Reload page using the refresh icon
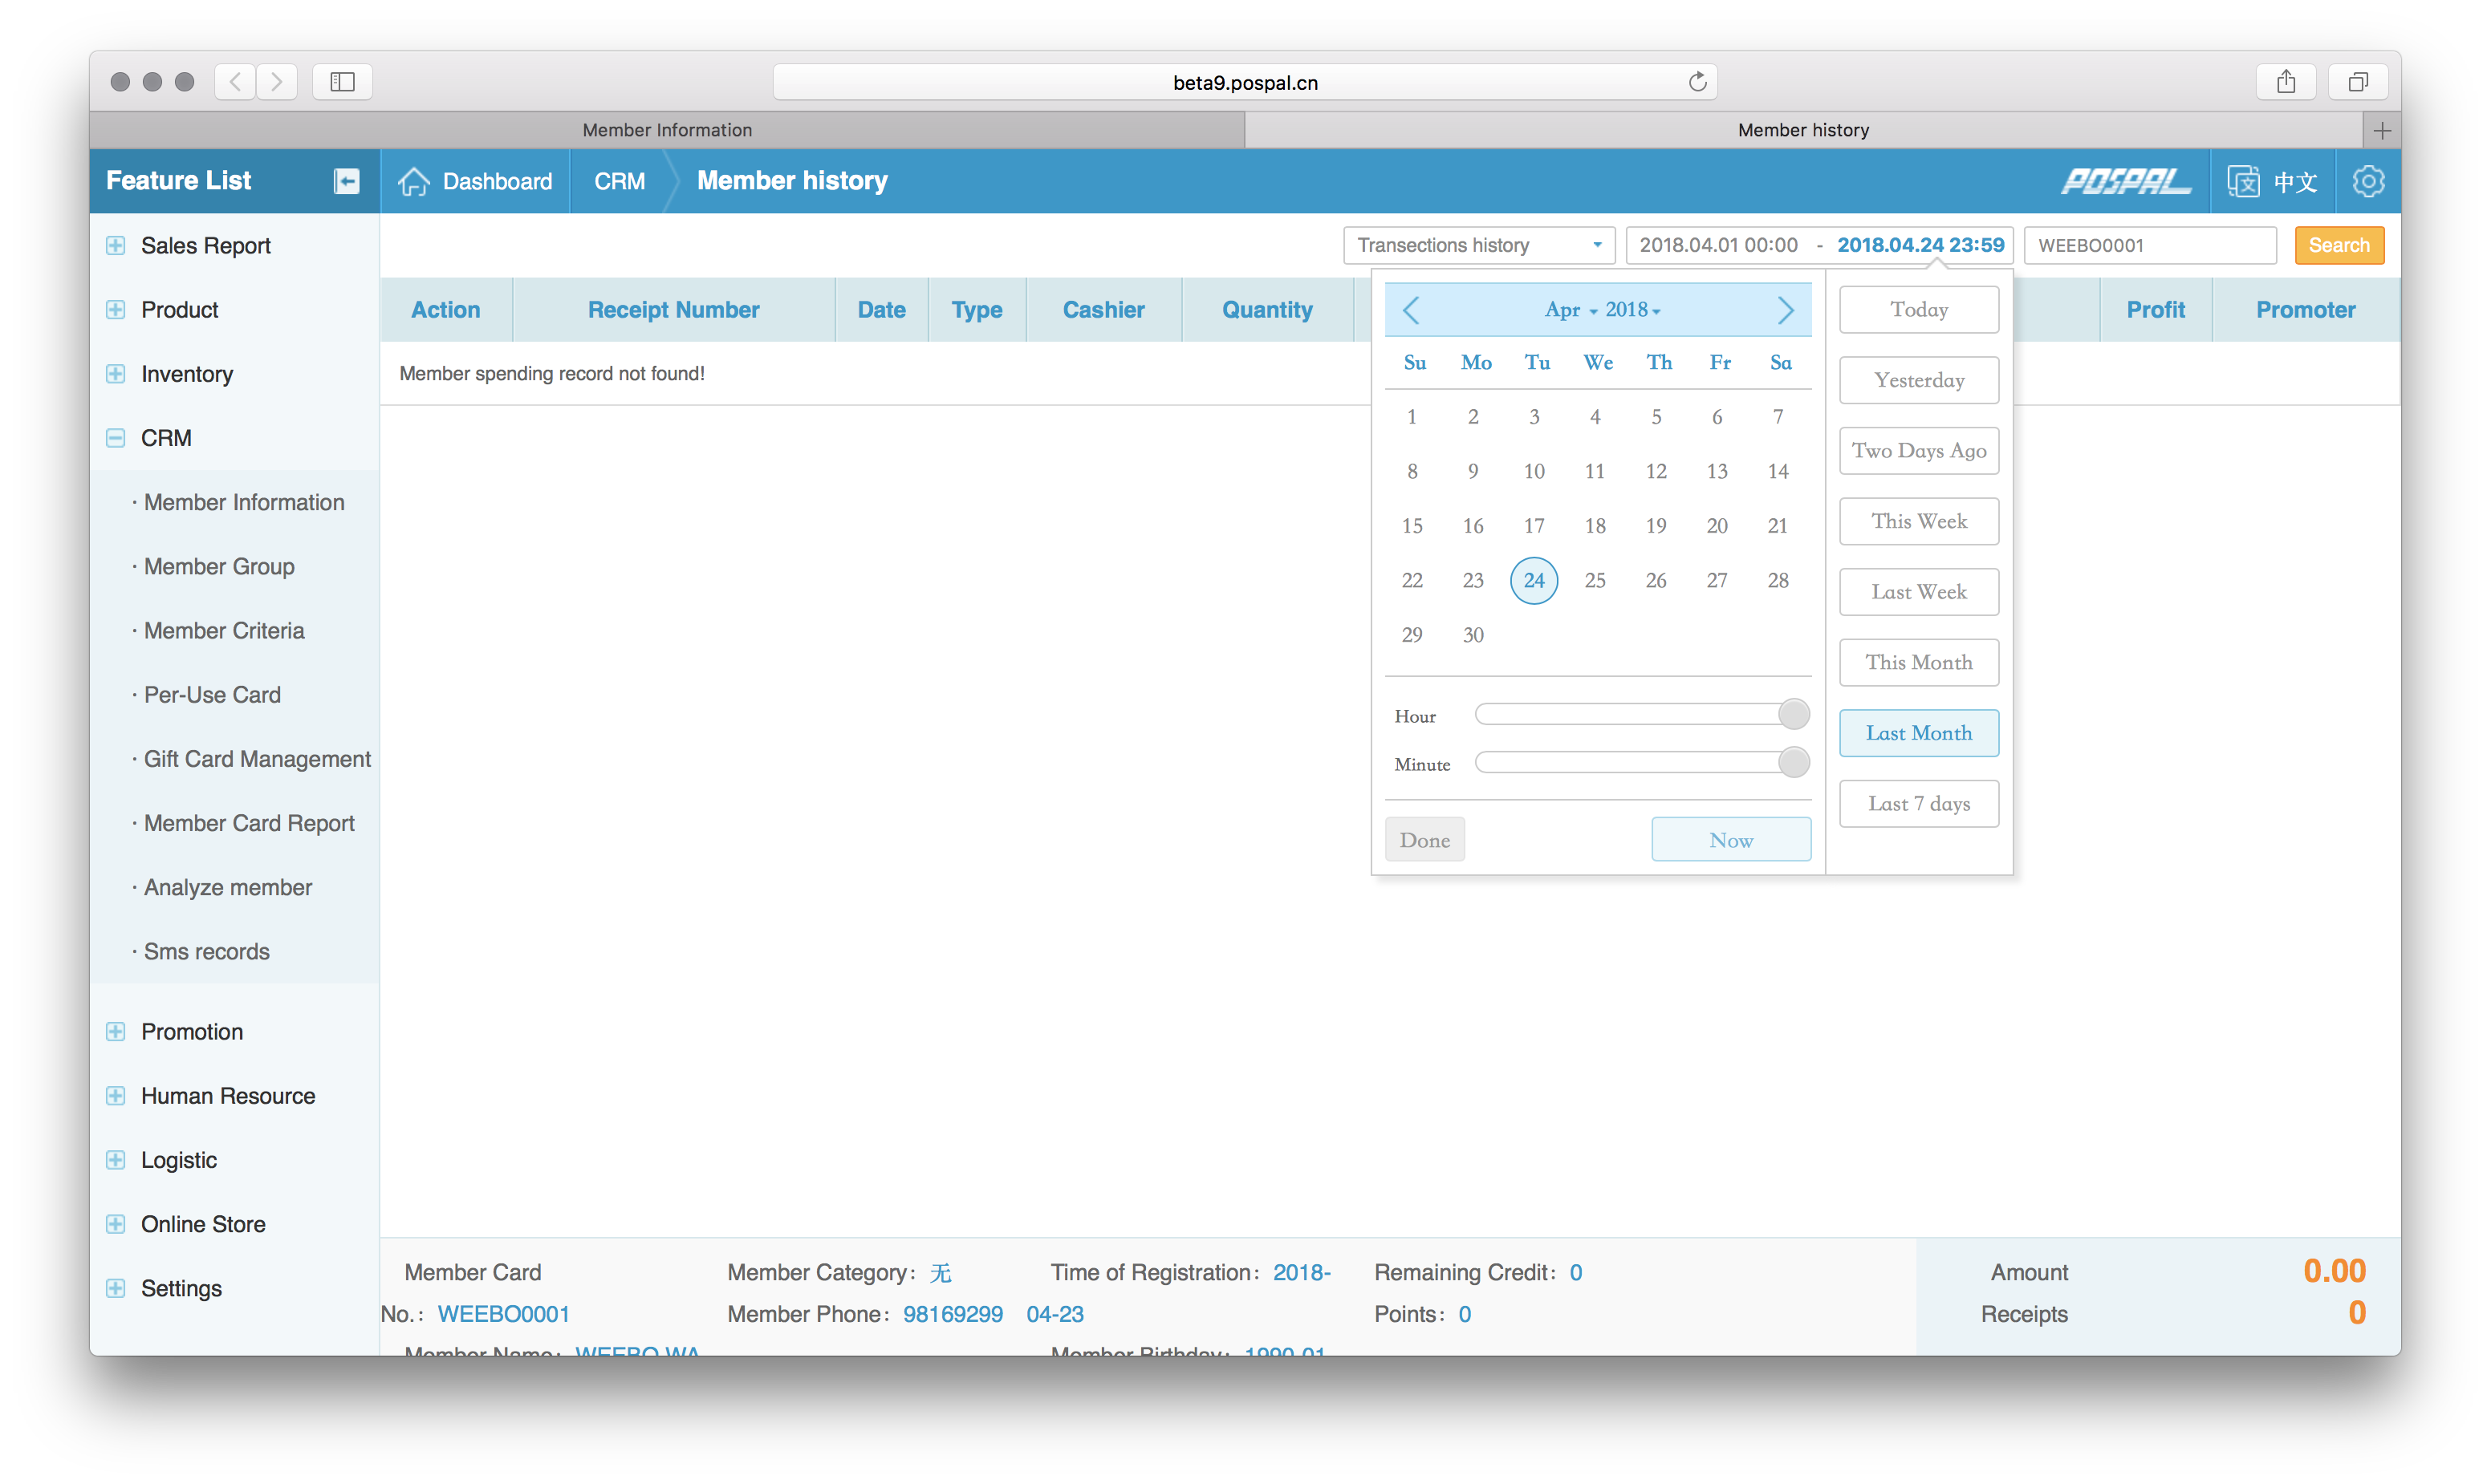The height and width of the screenshot is (1484, 2491). tap(1697, 82)
